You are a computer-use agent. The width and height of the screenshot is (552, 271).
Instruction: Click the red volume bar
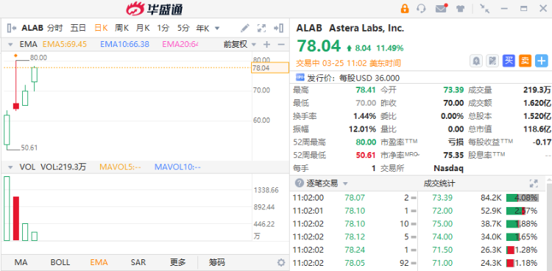pos(16,219)
